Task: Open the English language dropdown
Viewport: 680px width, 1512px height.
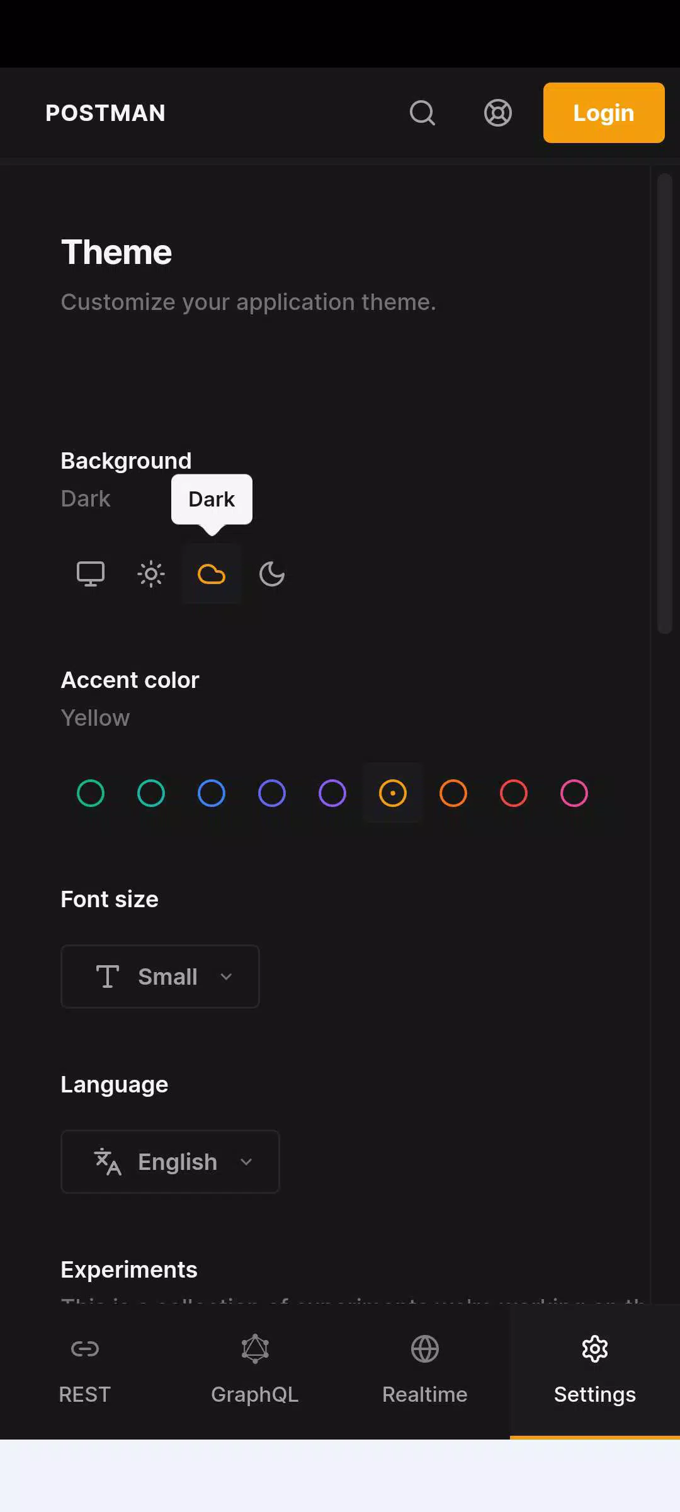Action: click(x=170, y=1162)
